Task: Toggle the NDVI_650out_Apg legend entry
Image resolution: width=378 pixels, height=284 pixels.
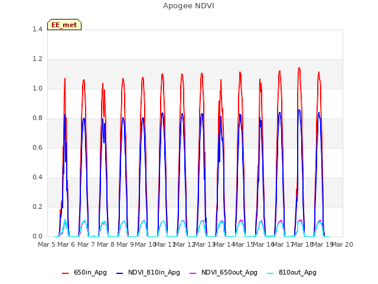Action: [223, 272]
